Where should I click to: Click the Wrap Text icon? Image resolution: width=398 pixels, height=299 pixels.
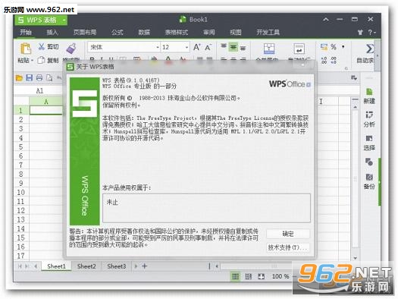299,49
